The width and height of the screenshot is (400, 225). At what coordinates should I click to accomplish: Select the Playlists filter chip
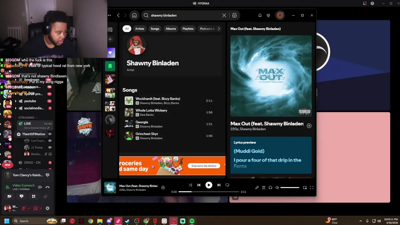tap(188, 29)
